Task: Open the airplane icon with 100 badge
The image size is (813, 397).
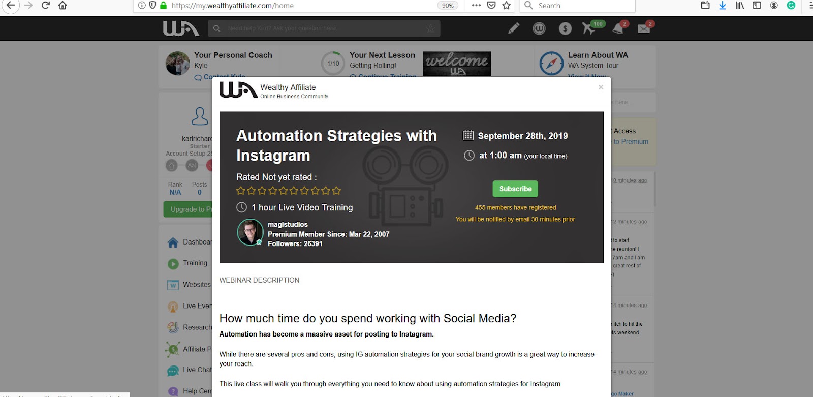Action: (x=589, y=28)
